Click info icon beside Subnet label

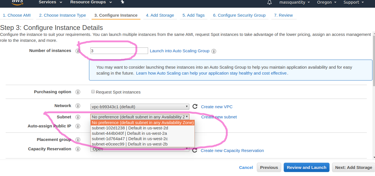(x=78, y=117)
